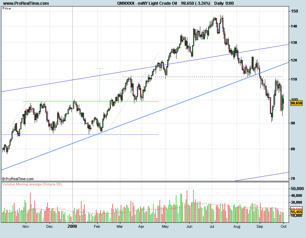Click the Aug date axis label

click(x=237, y=226)
